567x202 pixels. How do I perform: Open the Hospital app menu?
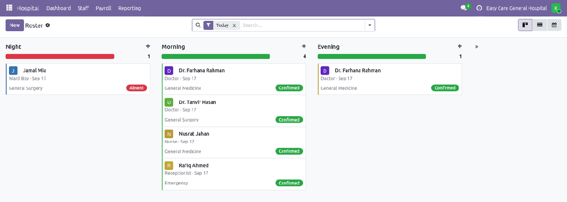pos(28,8)
